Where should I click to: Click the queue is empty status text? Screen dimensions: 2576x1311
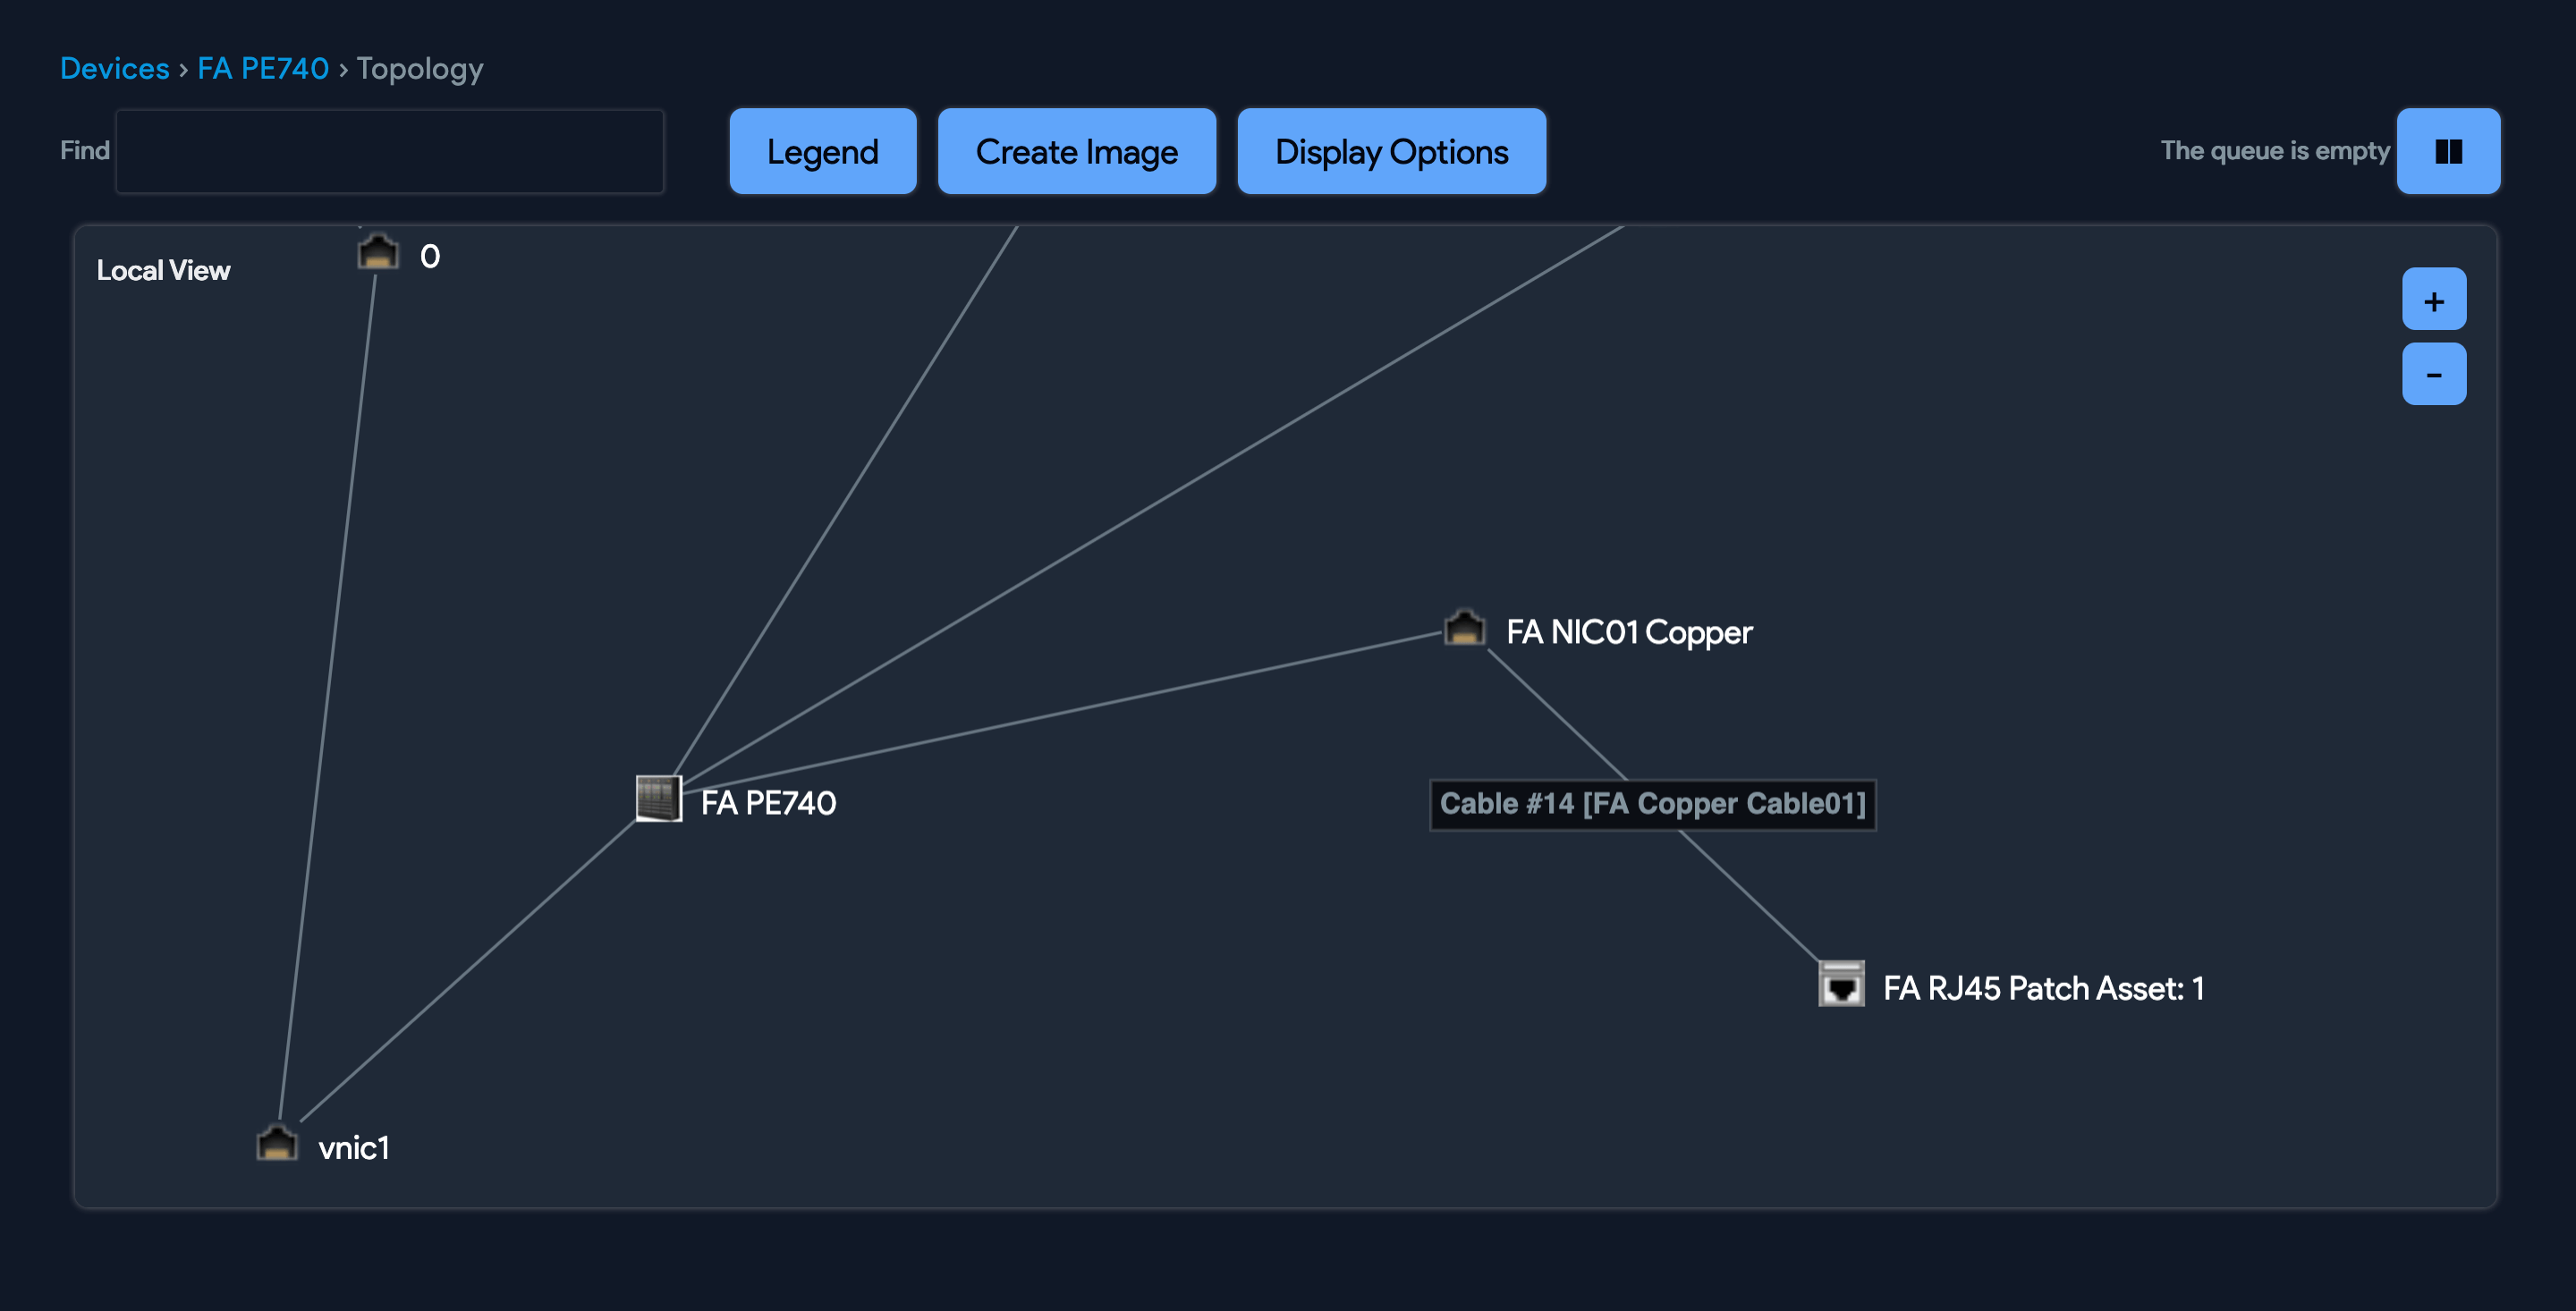2275,150
